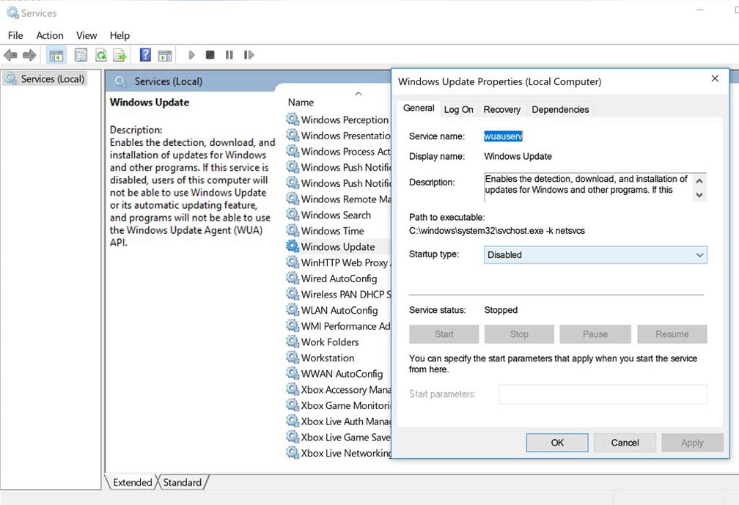The width and height of the screenshot is (739, 505).
Task: Switch to the Dependencies tab
Action: pyautogui.click(x=560, y=109)
